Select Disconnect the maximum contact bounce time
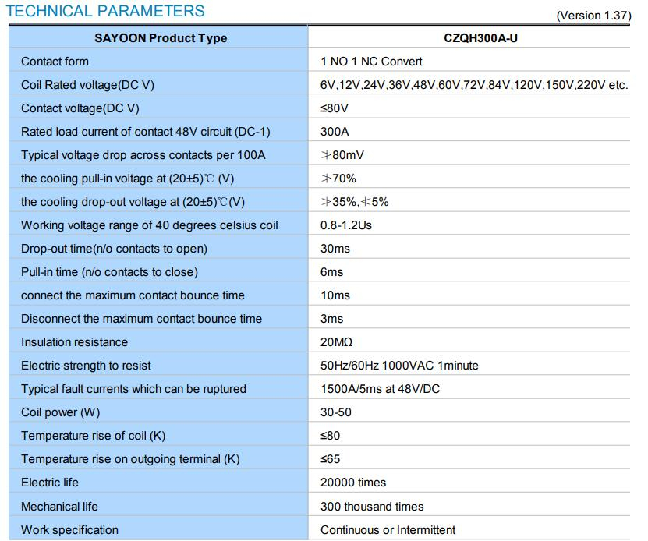The height and width of the screenshot is (541, 648). (141, 319)
